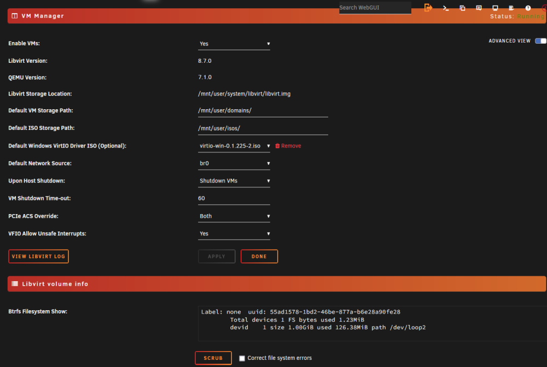The image size is (547, 367).
Task: Open the PCIe ACS Override dropdown
Action: tap(234, 216)
